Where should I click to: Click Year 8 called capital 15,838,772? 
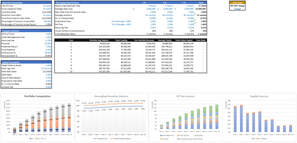[x=188, y=65]
